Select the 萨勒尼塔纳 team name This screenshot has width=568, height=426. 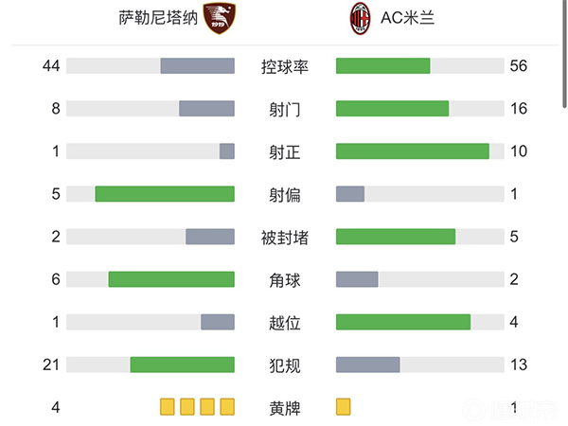(159, 18)
